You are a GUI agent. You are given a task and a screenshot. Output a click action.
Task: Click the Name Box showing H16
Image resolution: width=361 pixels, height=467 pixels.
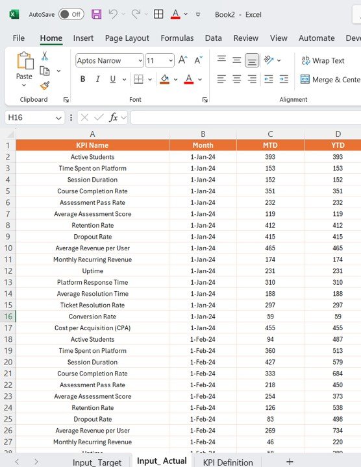pyautogui.click(x=30, y=117)
